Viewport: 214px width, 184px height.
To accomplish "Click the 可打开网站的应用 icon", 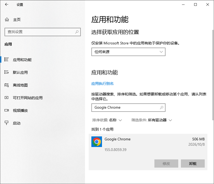I will 6,98.
